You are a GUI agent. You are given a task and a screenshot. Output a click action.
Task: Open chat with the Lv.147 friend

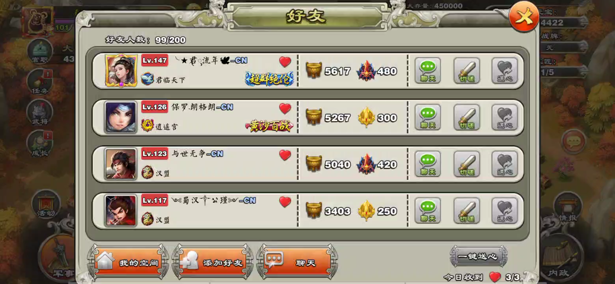click(428, 71)
